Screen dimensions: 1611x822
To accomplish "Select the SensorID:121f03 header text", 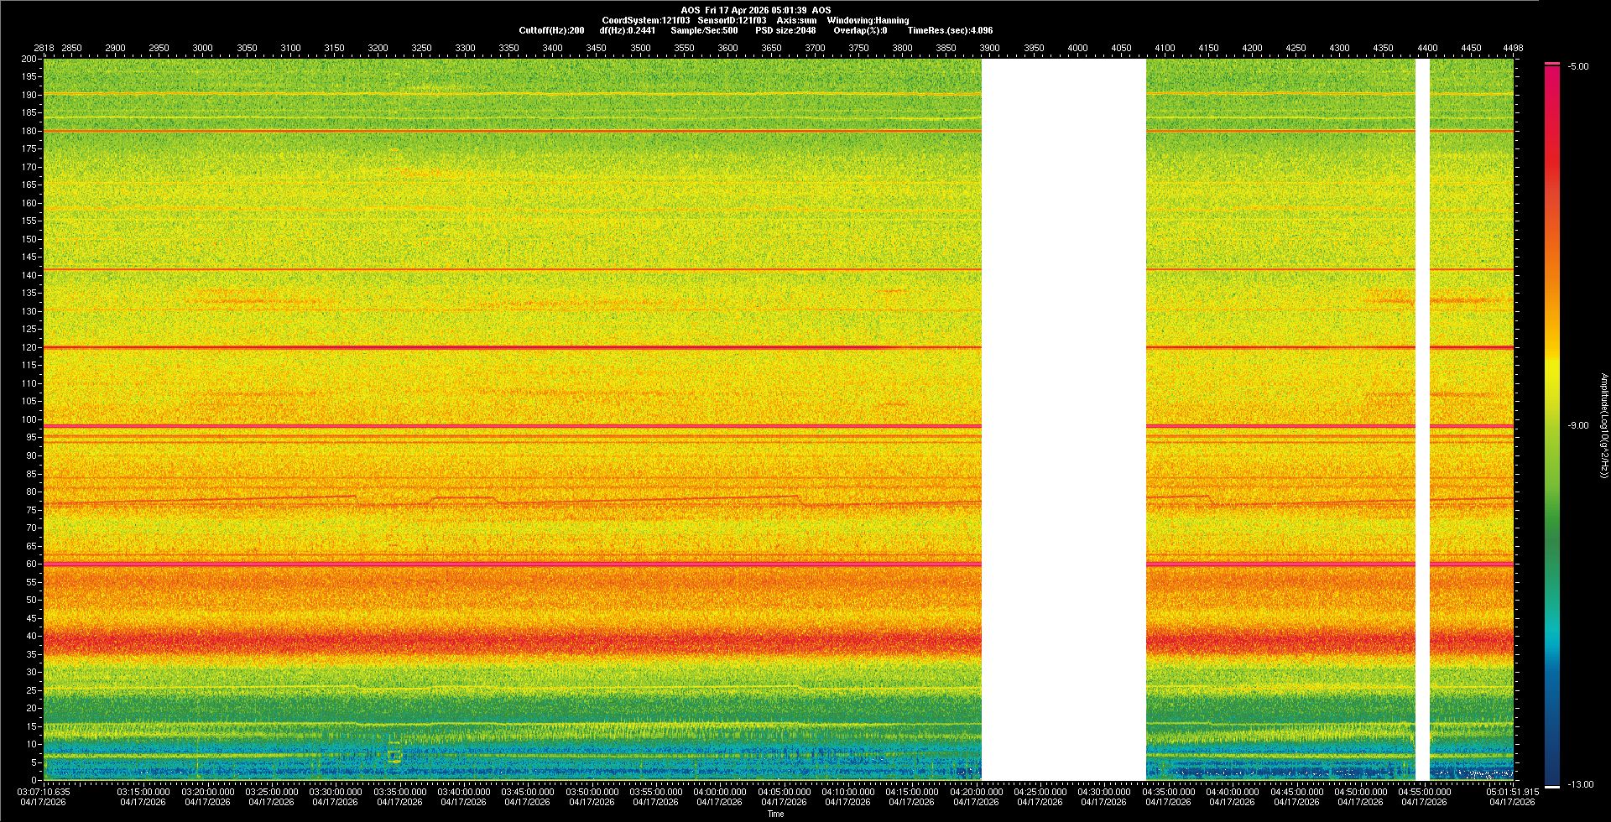I will pyautogui.click(x=732, y=20).
